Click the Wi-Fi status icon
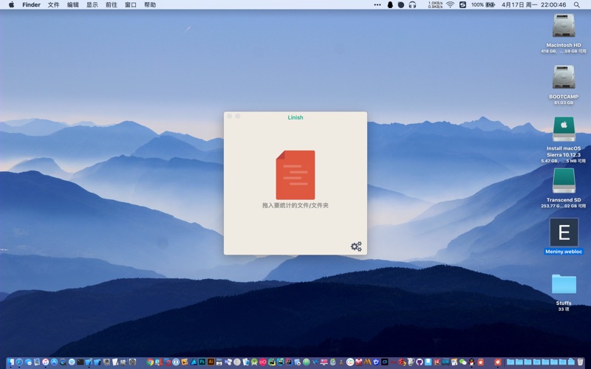 point(450,4)
